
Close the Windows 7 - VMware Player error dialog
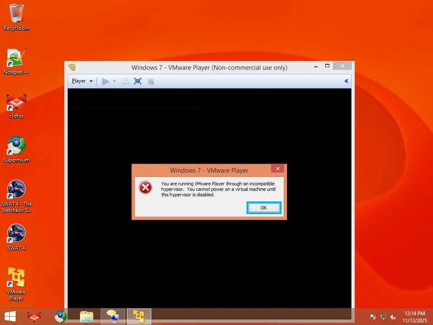coord(277,168)
